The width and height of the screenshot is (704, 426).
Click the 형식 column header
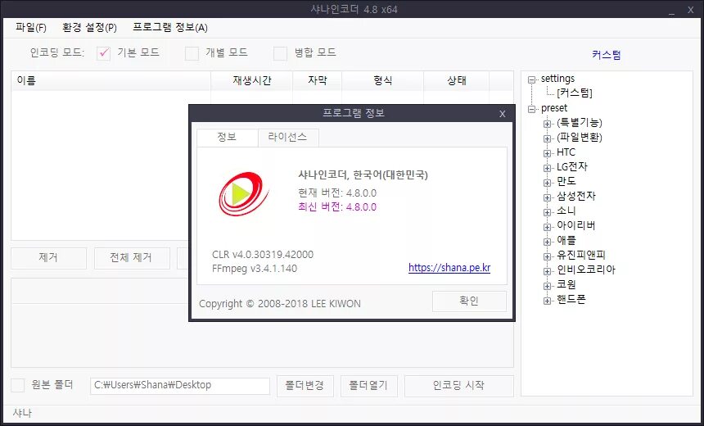[x=383, y=81]
